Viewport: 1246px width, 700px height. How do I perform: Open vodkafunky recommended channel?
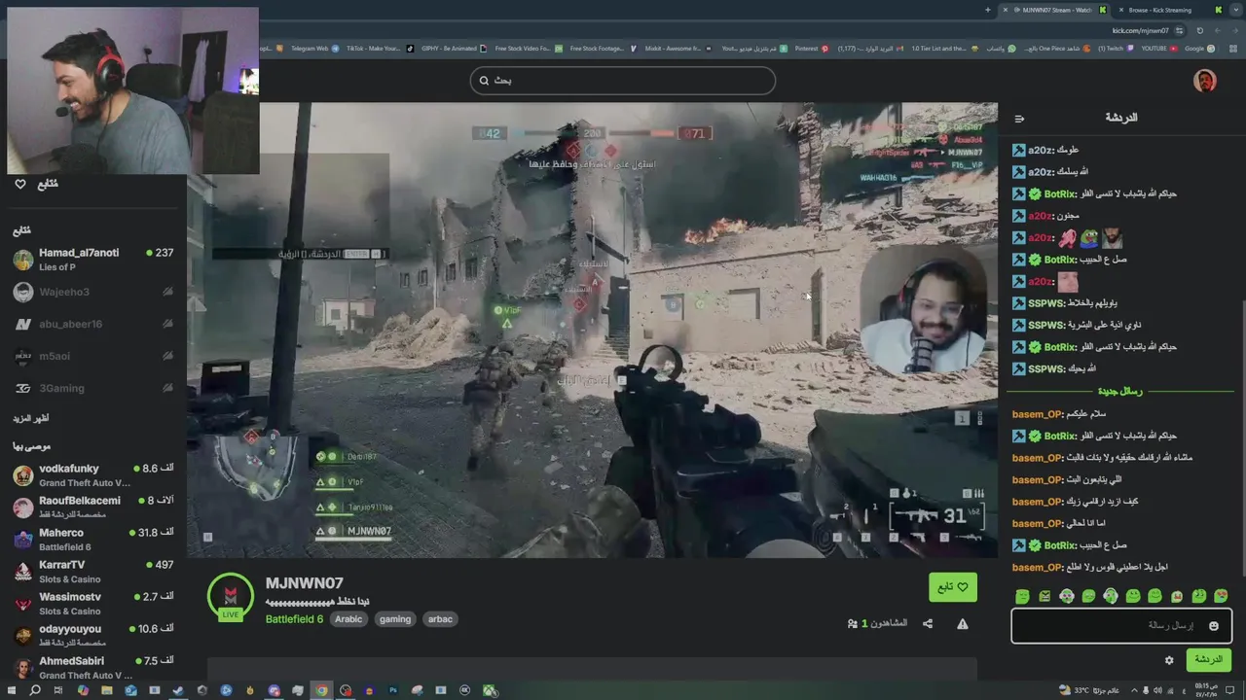[93, 475]
